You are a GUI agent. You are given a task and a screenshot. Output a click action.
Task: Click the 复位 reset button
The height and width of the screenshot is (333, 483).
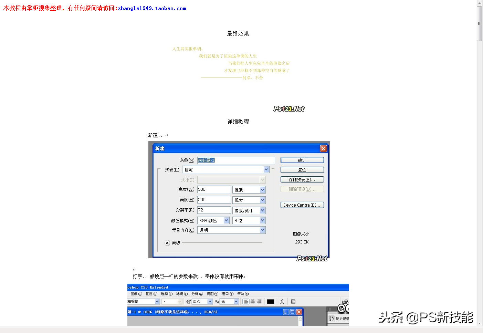coord(302,170)
